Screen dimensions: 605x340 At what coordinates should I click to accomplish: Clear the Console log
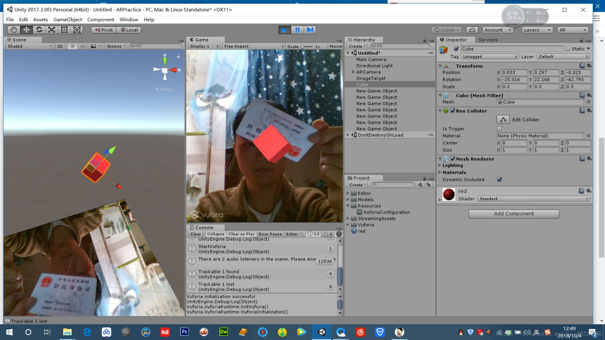pyautogui.click(x=195, y=234)
